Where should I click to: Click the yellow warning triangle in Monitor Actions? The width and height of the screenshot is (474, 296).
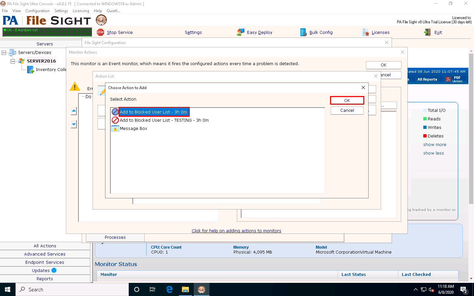point(75,86)
